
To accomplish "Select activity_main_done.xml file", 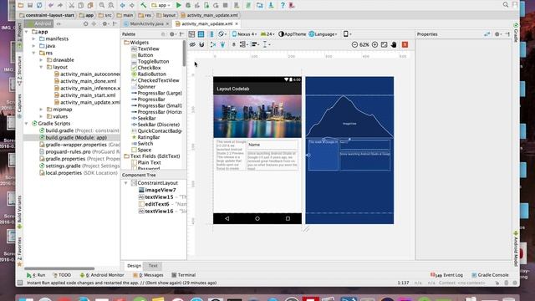I will point(85,81).
